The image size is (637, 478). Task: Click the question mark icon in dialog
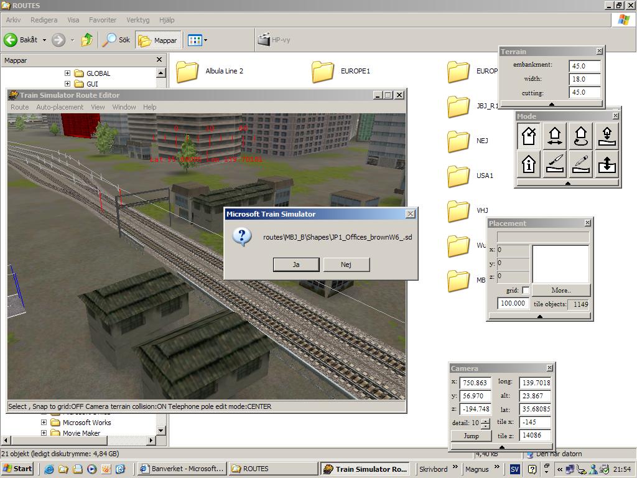click(x=242, y=237)
